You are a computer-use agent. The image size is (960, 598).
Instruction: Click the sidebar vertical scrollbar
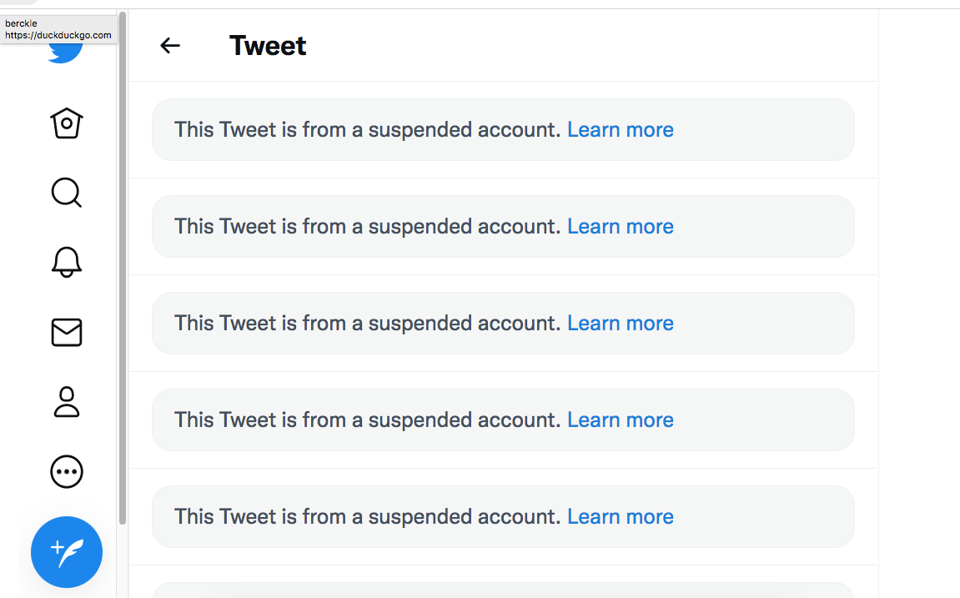coord(123,268)
